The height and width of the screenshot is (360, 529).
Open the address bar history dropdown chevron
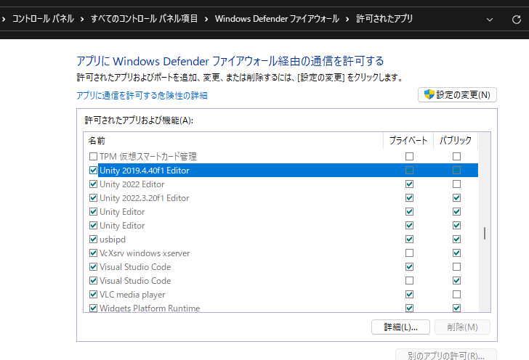(x=490, y=20)
